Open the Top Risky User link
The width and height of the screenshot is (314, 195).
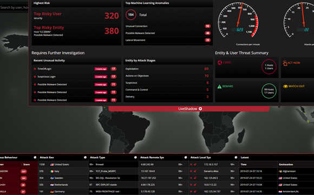click(48, 14)
